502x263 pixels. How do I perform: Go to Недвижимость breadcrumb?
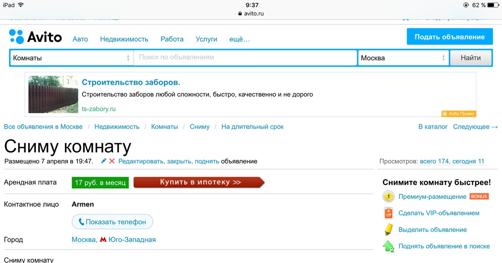[x=117, y=126]
